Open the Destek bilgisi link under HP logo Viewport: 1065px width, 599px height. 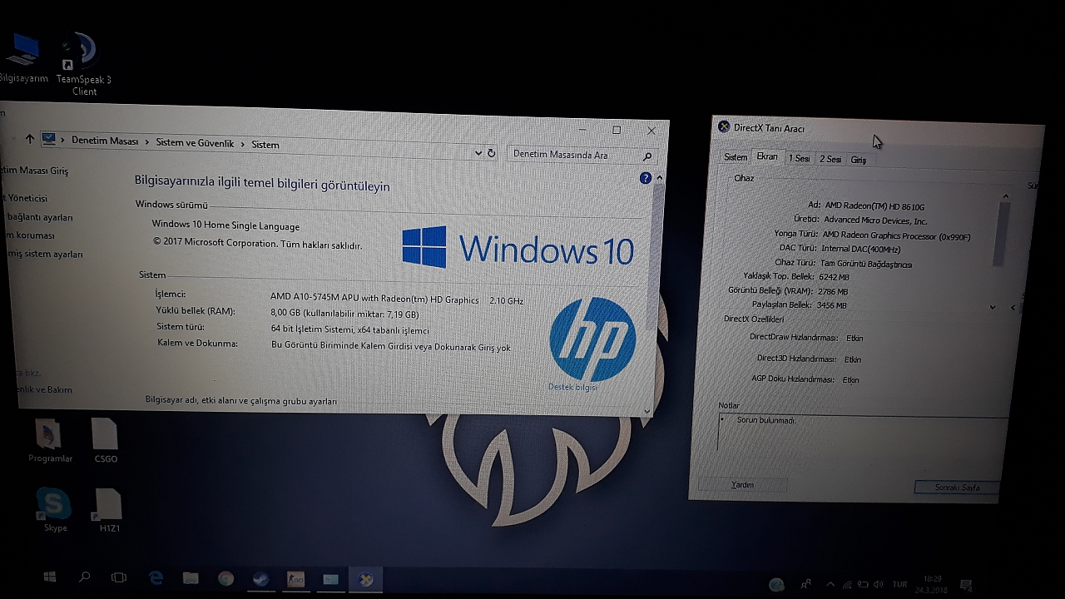coord(572,387)
